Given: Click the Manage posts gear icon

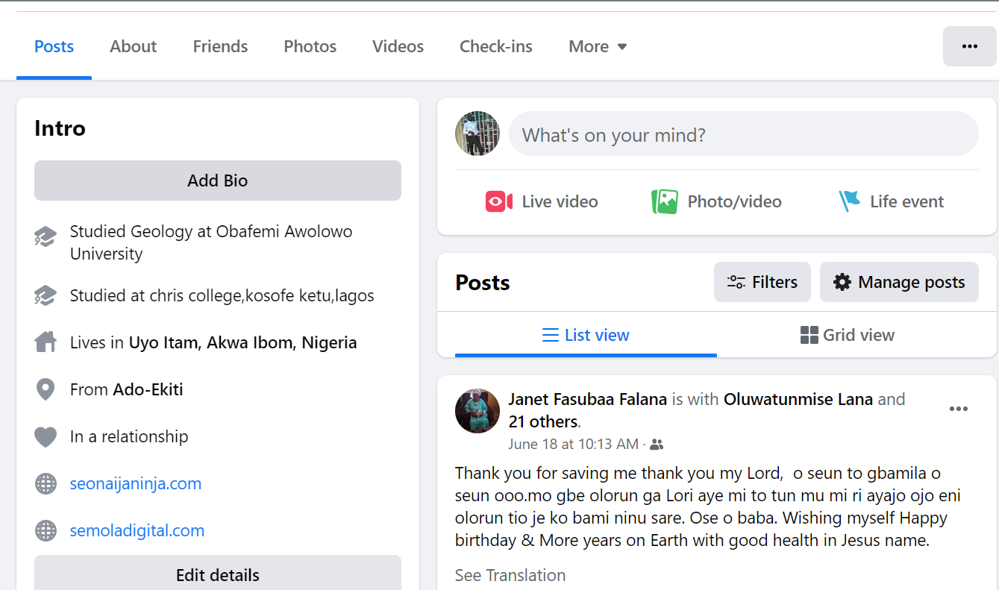Looking at the screenshot, I should click(x=842, y=282).
